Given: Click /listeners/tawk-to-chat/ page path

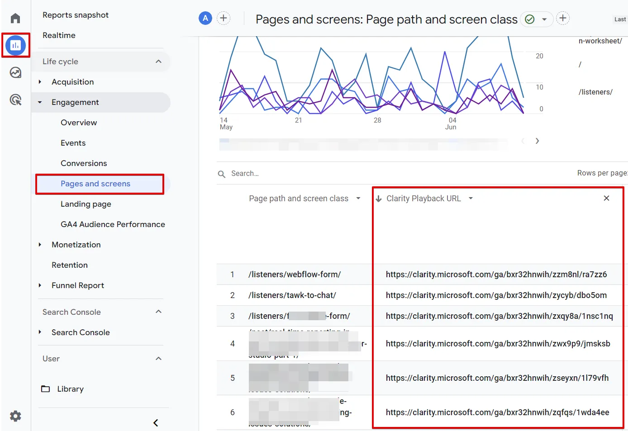Looking at the screenshot, I should click(x=292, y=295).
